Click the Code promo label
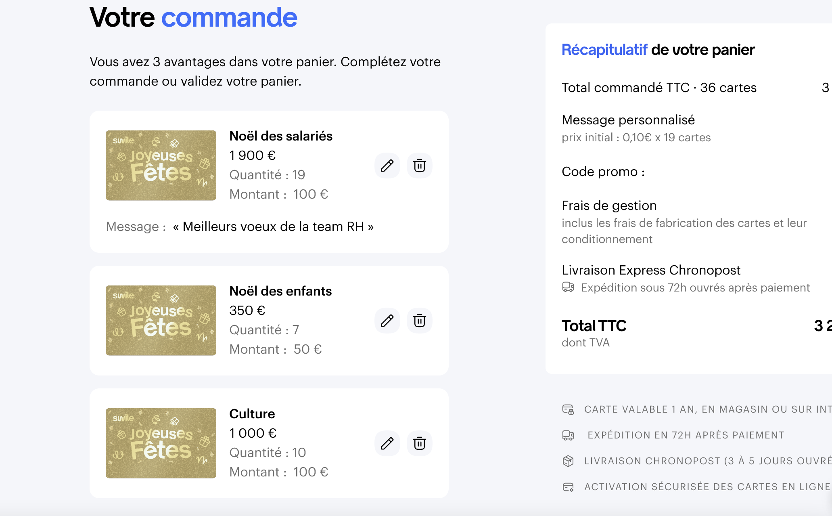Viewport: 832px width, 516px height. pyautogui.click(x=603, y=172)
